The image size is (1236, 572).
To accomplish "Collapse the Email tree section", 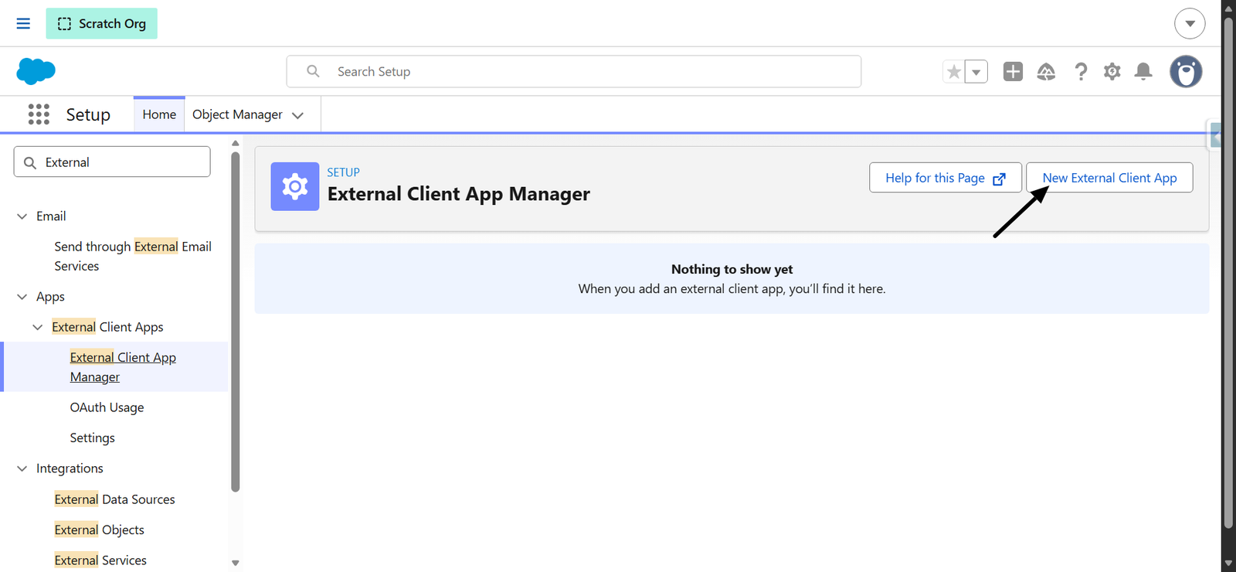I will tap(22, 216).
